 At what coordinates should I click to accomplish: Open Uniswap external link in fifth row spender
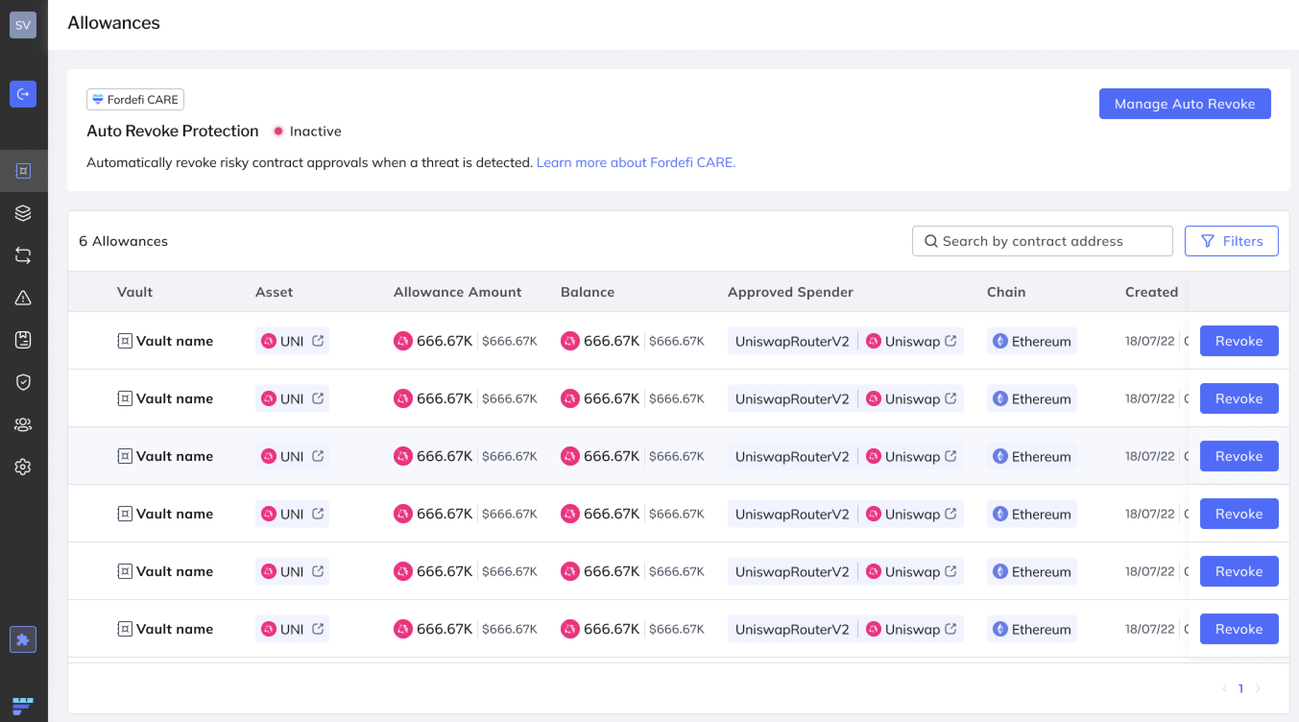[x=950, y=571]
